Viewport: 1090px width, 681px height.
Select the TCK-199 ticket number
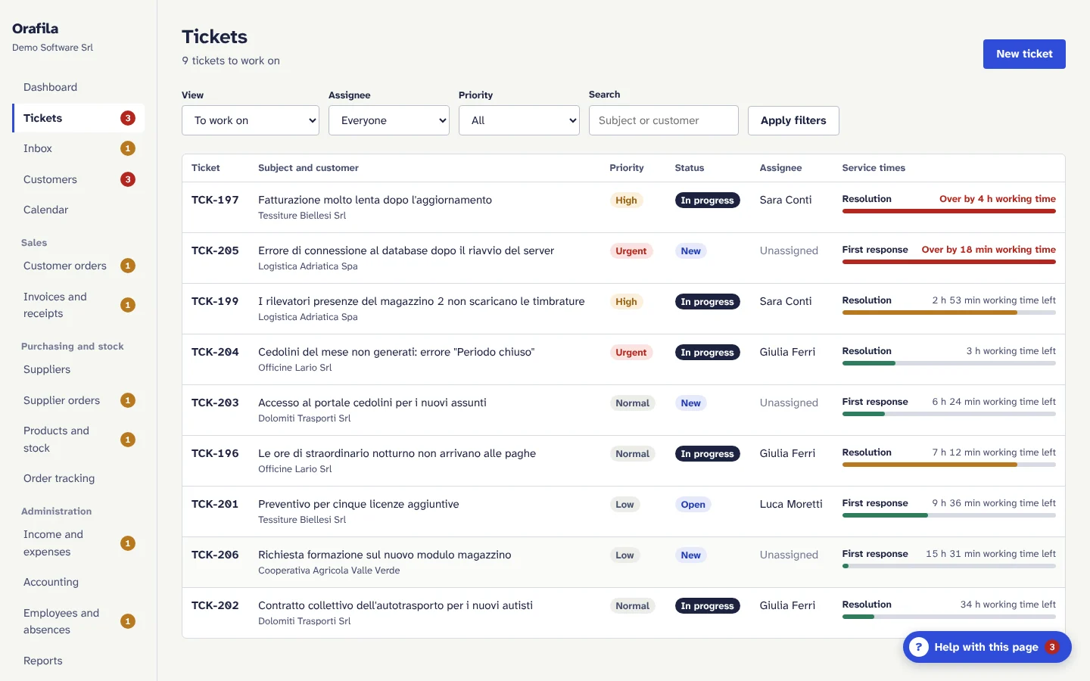[215, 301]
